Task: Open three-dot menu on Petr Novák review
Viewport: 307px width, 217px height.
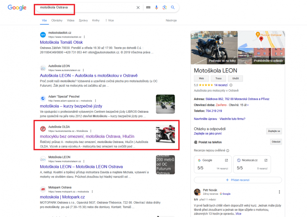Action: pos(279,192)
